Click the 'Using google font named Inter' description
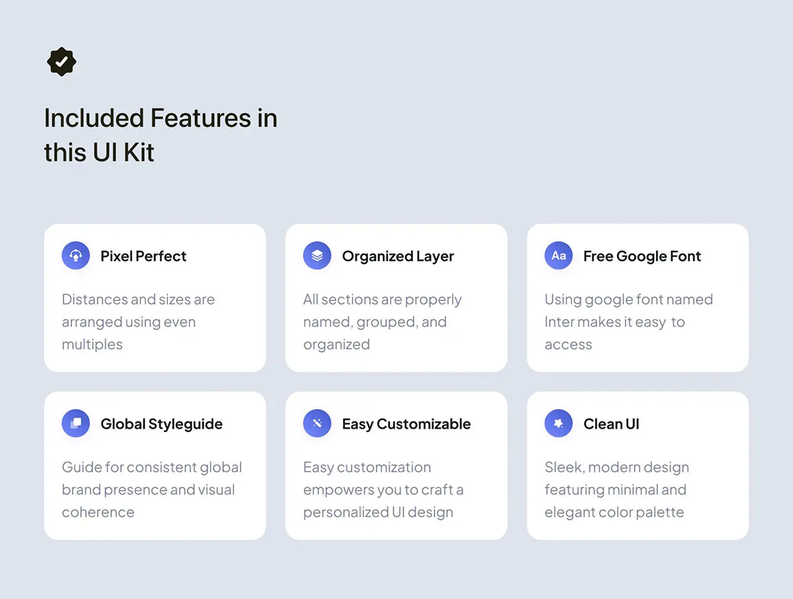 click(628, 322)
